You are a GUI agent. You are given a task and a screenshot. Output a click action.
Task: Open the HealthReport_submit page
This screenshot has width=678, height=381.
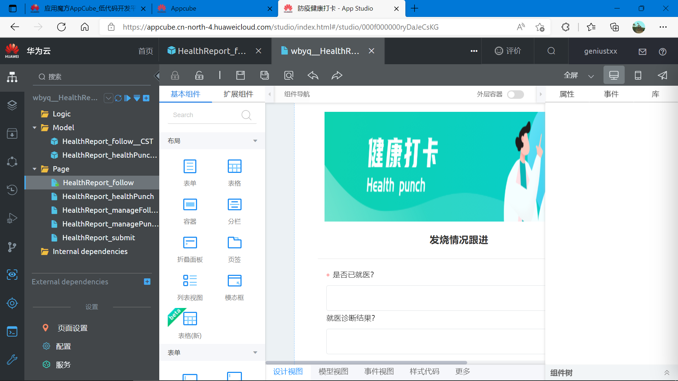pyautogui.click(x=99, y=238)
